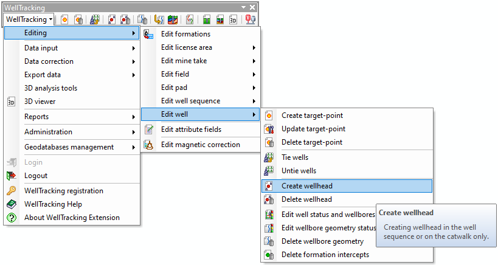Image resolution: width=498 pixels, height=265 pixels.
Task: Select Edit formations in the submenu
Action: 201,34
